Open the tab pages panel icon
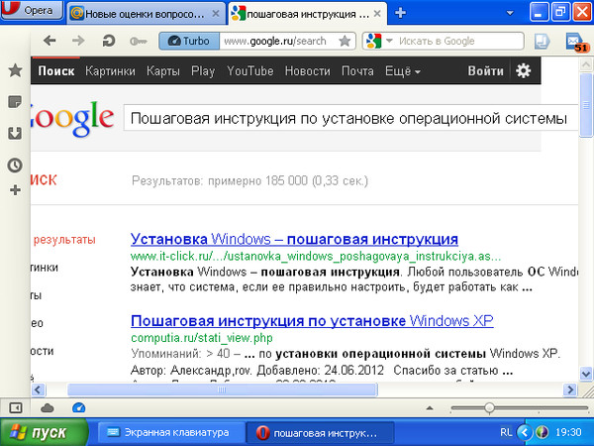The image size is (594, 446). point(542,41)
